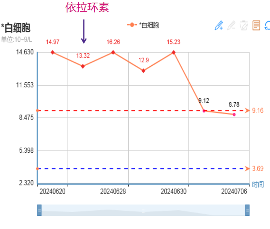This screenshot has height=229, width=270.
Task: Click the blue lower limit arrow at 3.69
Action: [x=247, y=169]
